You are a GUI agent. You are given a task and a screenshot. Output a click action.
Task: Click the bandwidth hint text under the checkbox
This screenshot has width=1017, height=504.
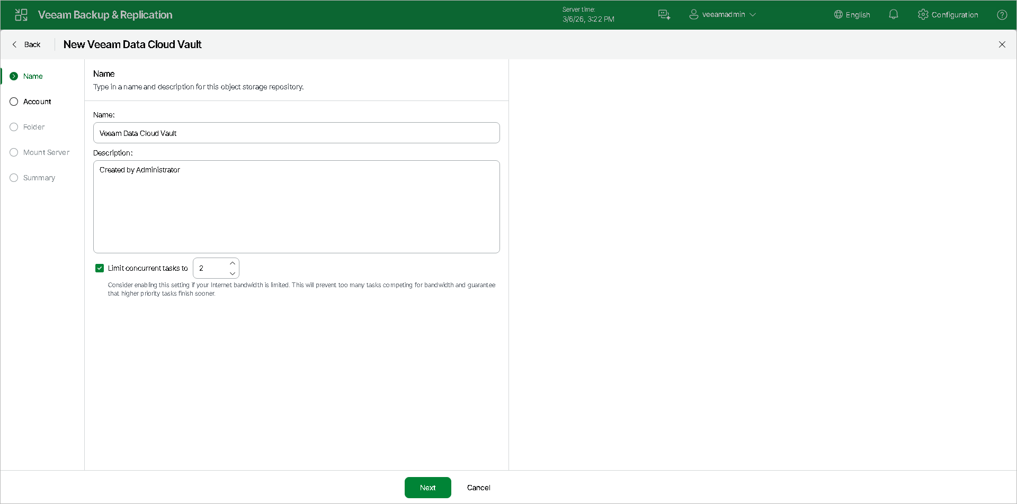tap(302, 289)
